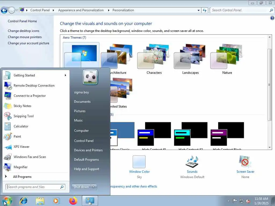Click the Start orb button
The width and height of the screenshot is (275, 206).
pyautogui.click(x=7, y=201)
